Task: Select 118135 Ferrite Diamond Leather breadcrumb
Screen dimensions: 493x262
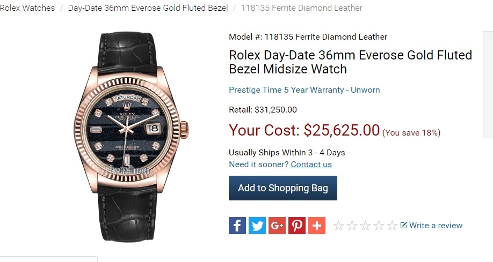Action: point(302,8)
